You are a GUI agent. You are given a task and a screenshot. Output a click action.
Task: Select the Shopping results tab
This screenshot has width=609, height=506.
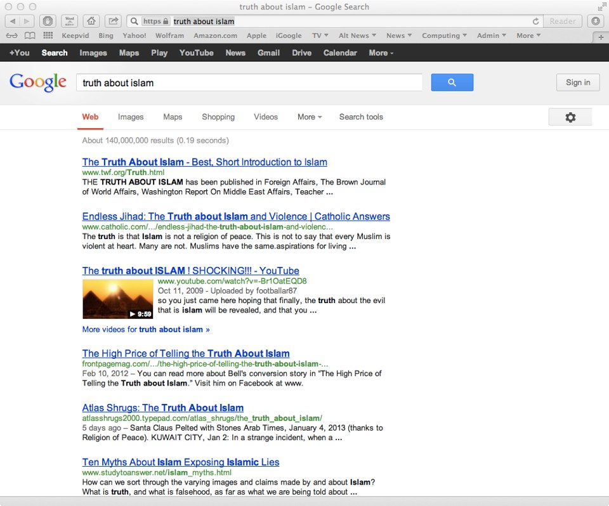click(218, 117)
